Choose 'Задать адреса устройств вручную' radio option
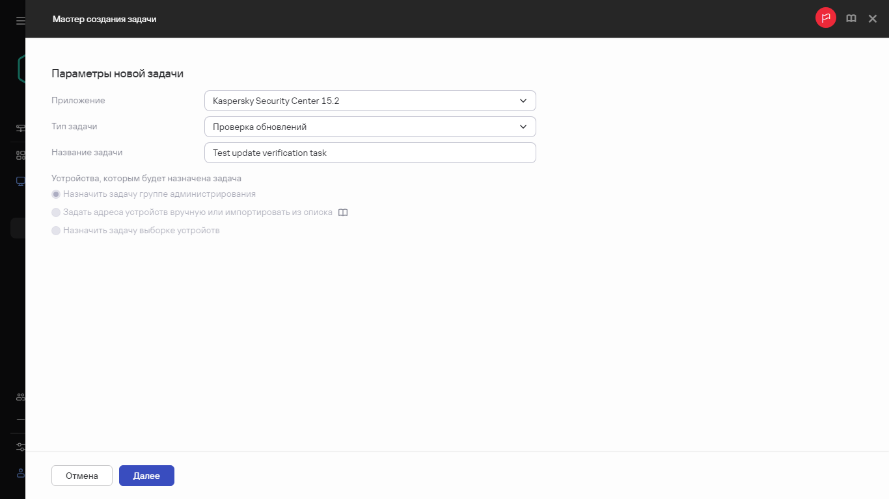Screen dimensions: 889x499 (x=56, y=212)
